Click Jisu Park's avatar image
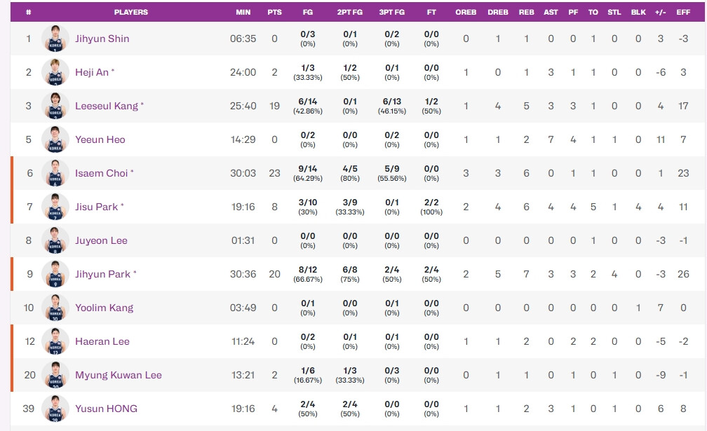This screenshot has width=707, height=431. [55, 207]
